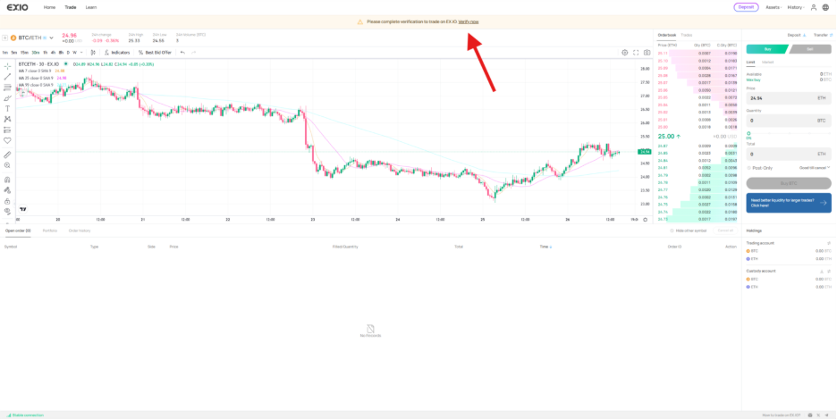Viewport: 837px width, 419px height.
Task: Enable the Post-Only option
Action: click(748, 167)
